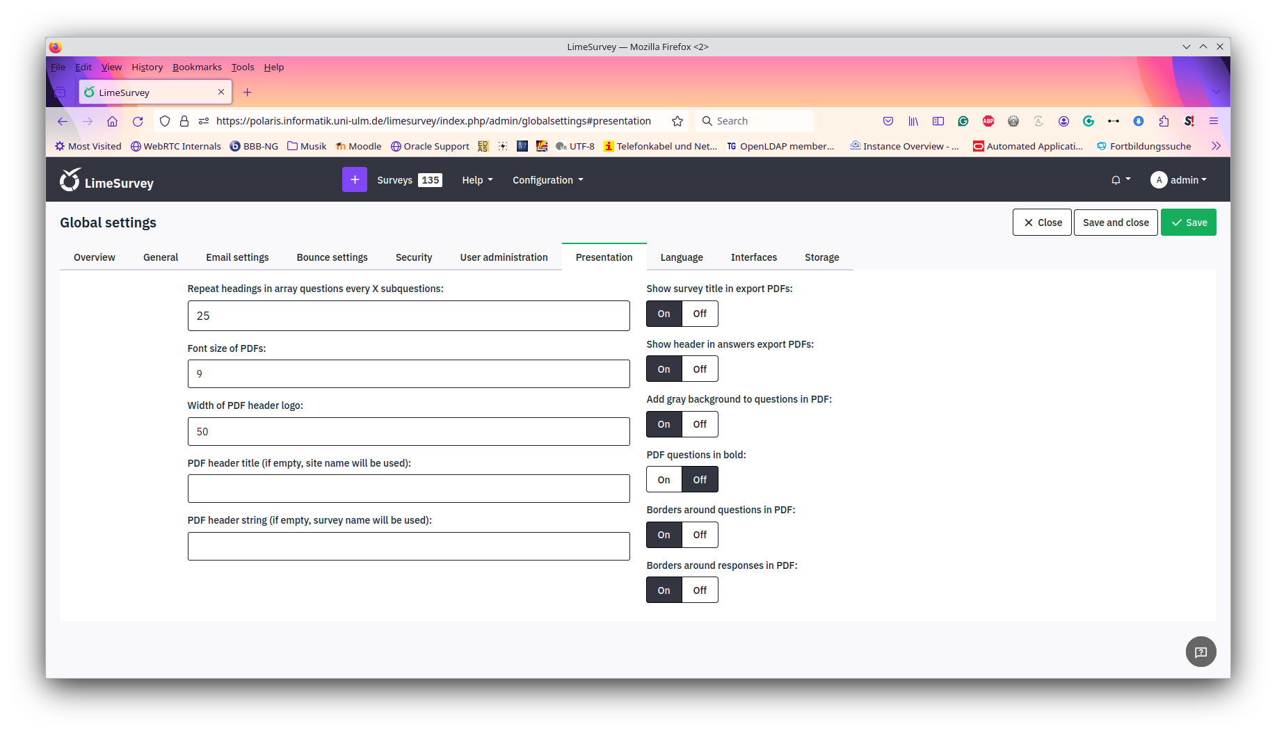Open Firefox View icon beside the tab

[x=60, y=92]
